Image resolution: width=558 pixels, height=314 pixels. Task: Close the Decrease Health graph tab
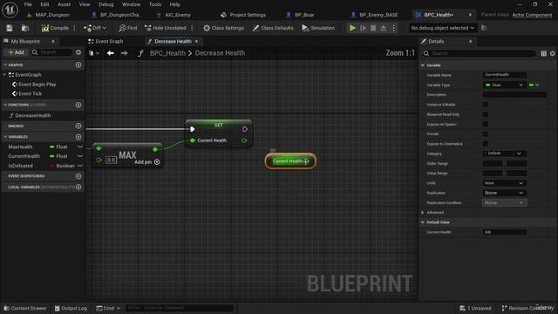(x=196, y=41)
